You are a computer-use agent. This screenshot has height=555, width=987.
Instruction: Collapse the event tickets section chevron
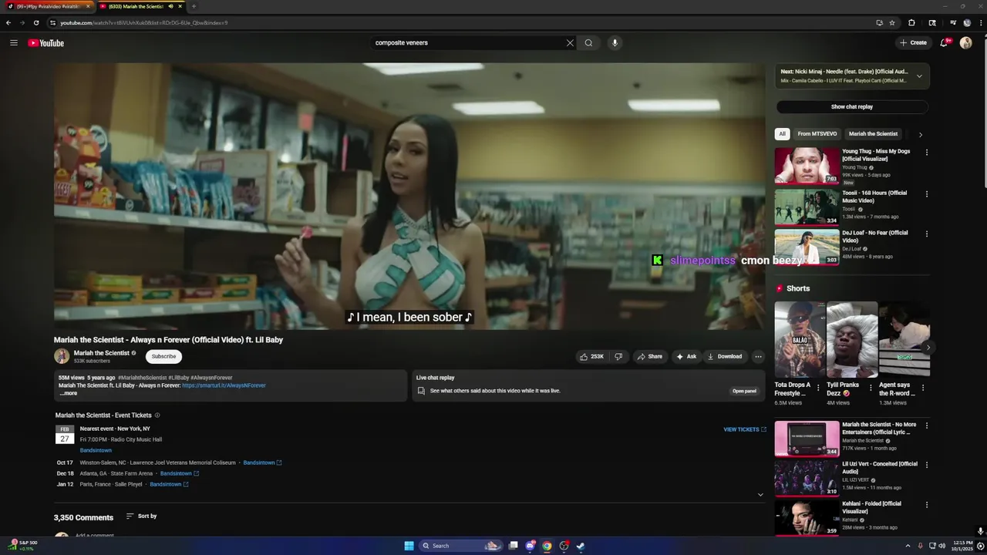point(760,495)
